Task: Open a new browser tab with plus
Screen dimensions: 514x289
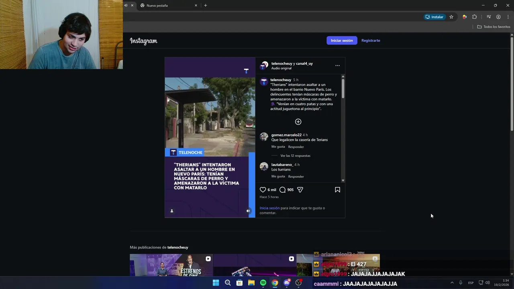Action: (206, 6)
